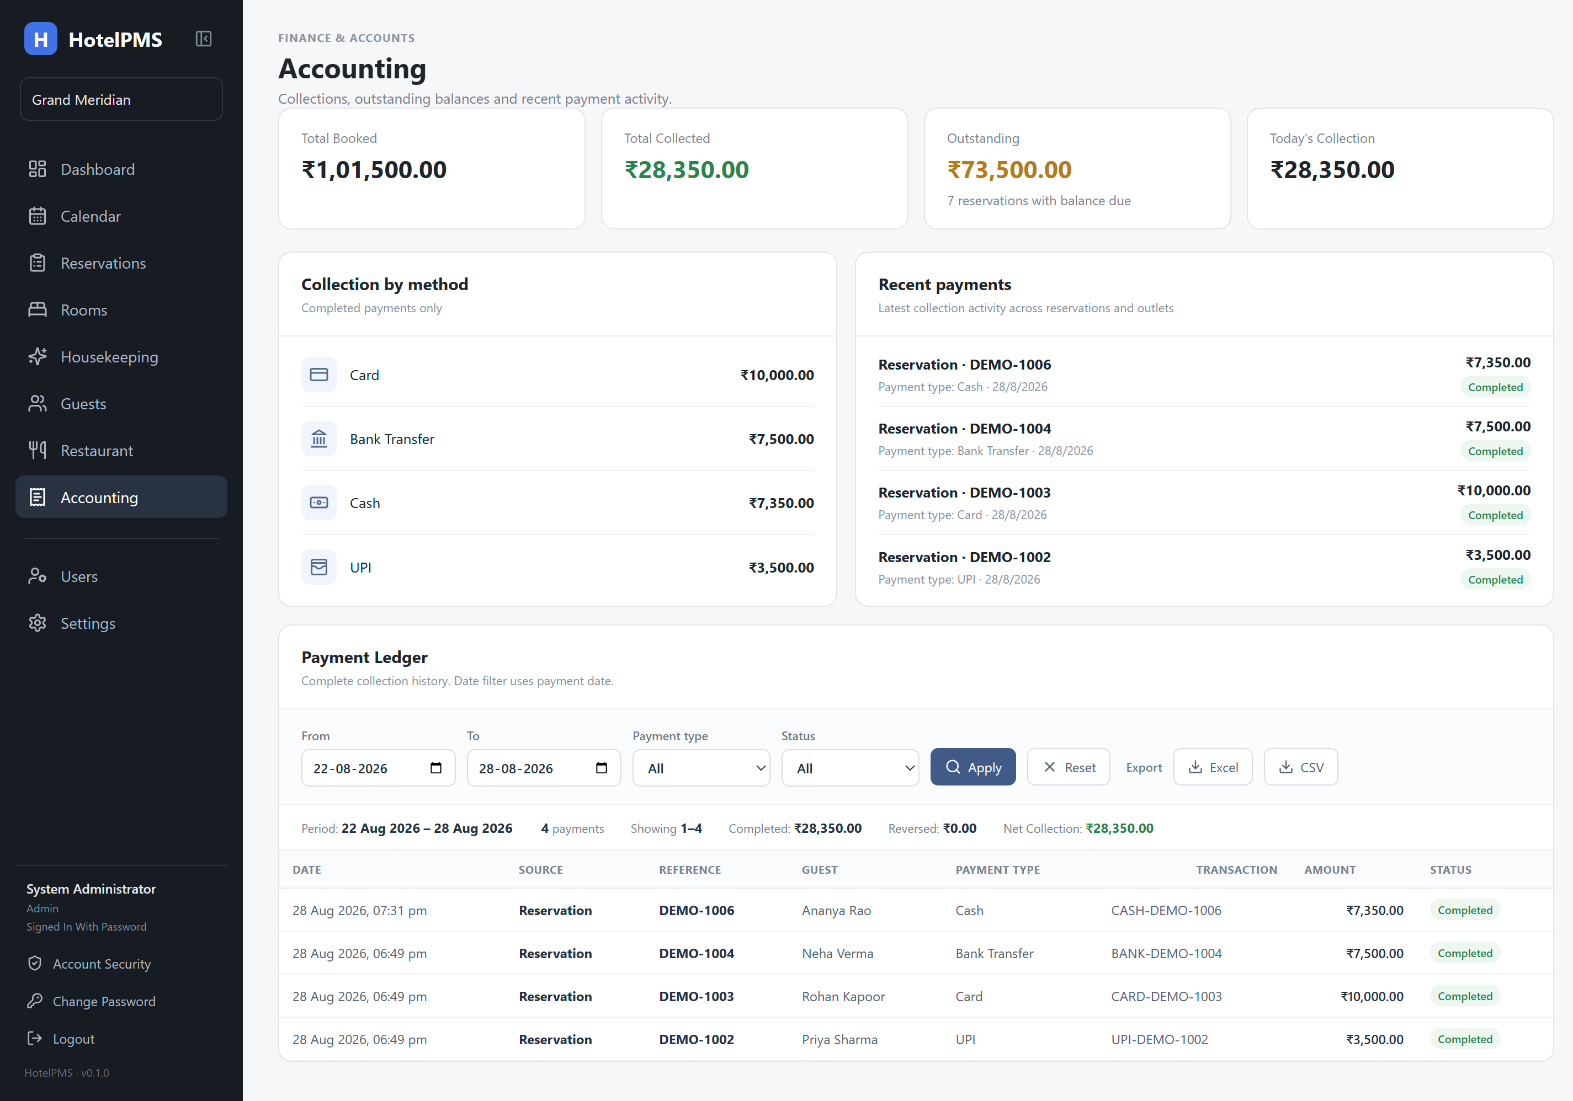The width and height of the screenshot is (1573, 1101).
Task: Click the Housekeeping sparkle icon
Action: click(x=38, y=357)
